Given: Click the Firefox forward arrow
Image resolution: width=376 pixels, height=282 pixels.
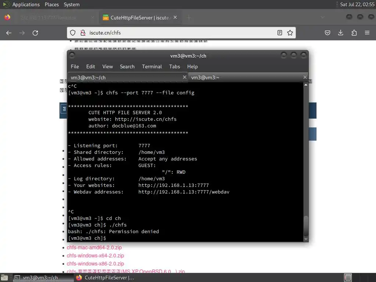Looking at the screenshot, I should tap(22, 33).
